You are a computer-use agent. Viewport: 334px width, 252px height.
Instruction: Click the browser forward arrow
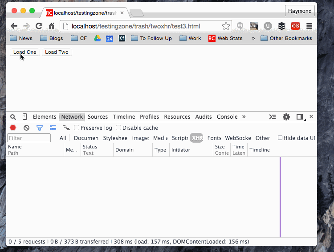26,26
